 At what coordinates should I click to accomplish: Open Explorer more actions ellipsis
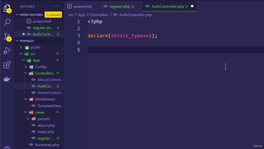[57, 6]
